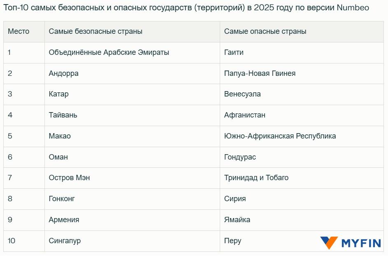Click the 'Остров Мэн' cell
Screen dimensions: 388x256
69,178
